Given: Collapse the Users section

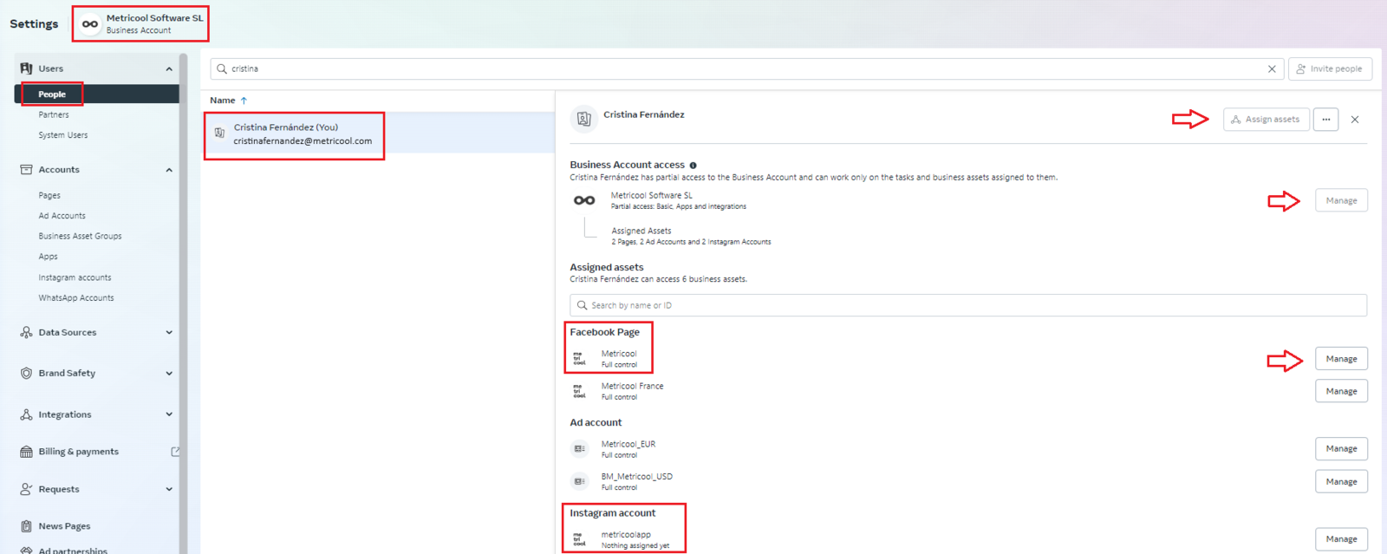Looking at the screenshot, I should (169, 69).
